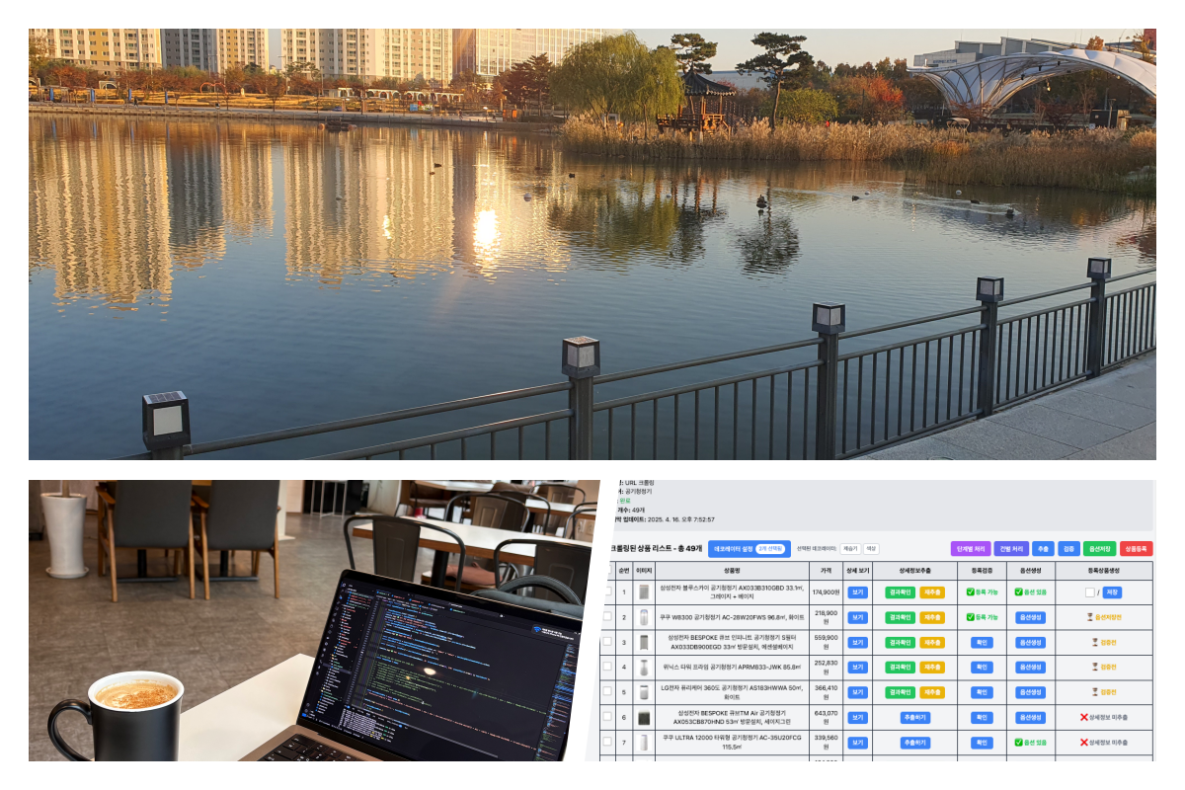Open the black air purifier thumbnail in row 6
This screenshot has width=1185, height=790.
pyautogui.click(x=644, y=717)
